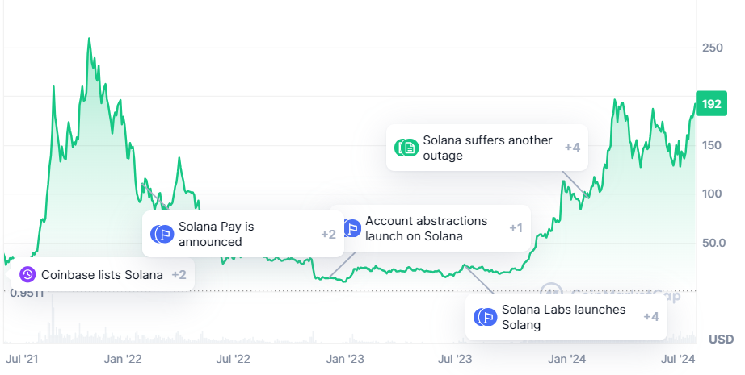Screen dimensions: 745x375
Task: Expand +2 more events on Coinbase lists Solana
Action: click(179, 275)
